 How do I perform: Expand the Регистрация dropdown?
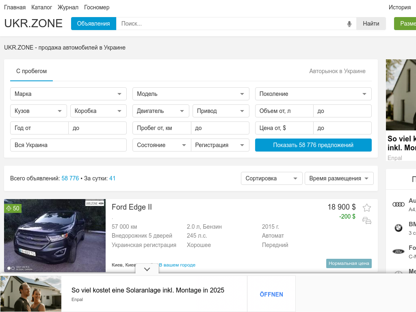pyautogui.click(x=220, y=145)
